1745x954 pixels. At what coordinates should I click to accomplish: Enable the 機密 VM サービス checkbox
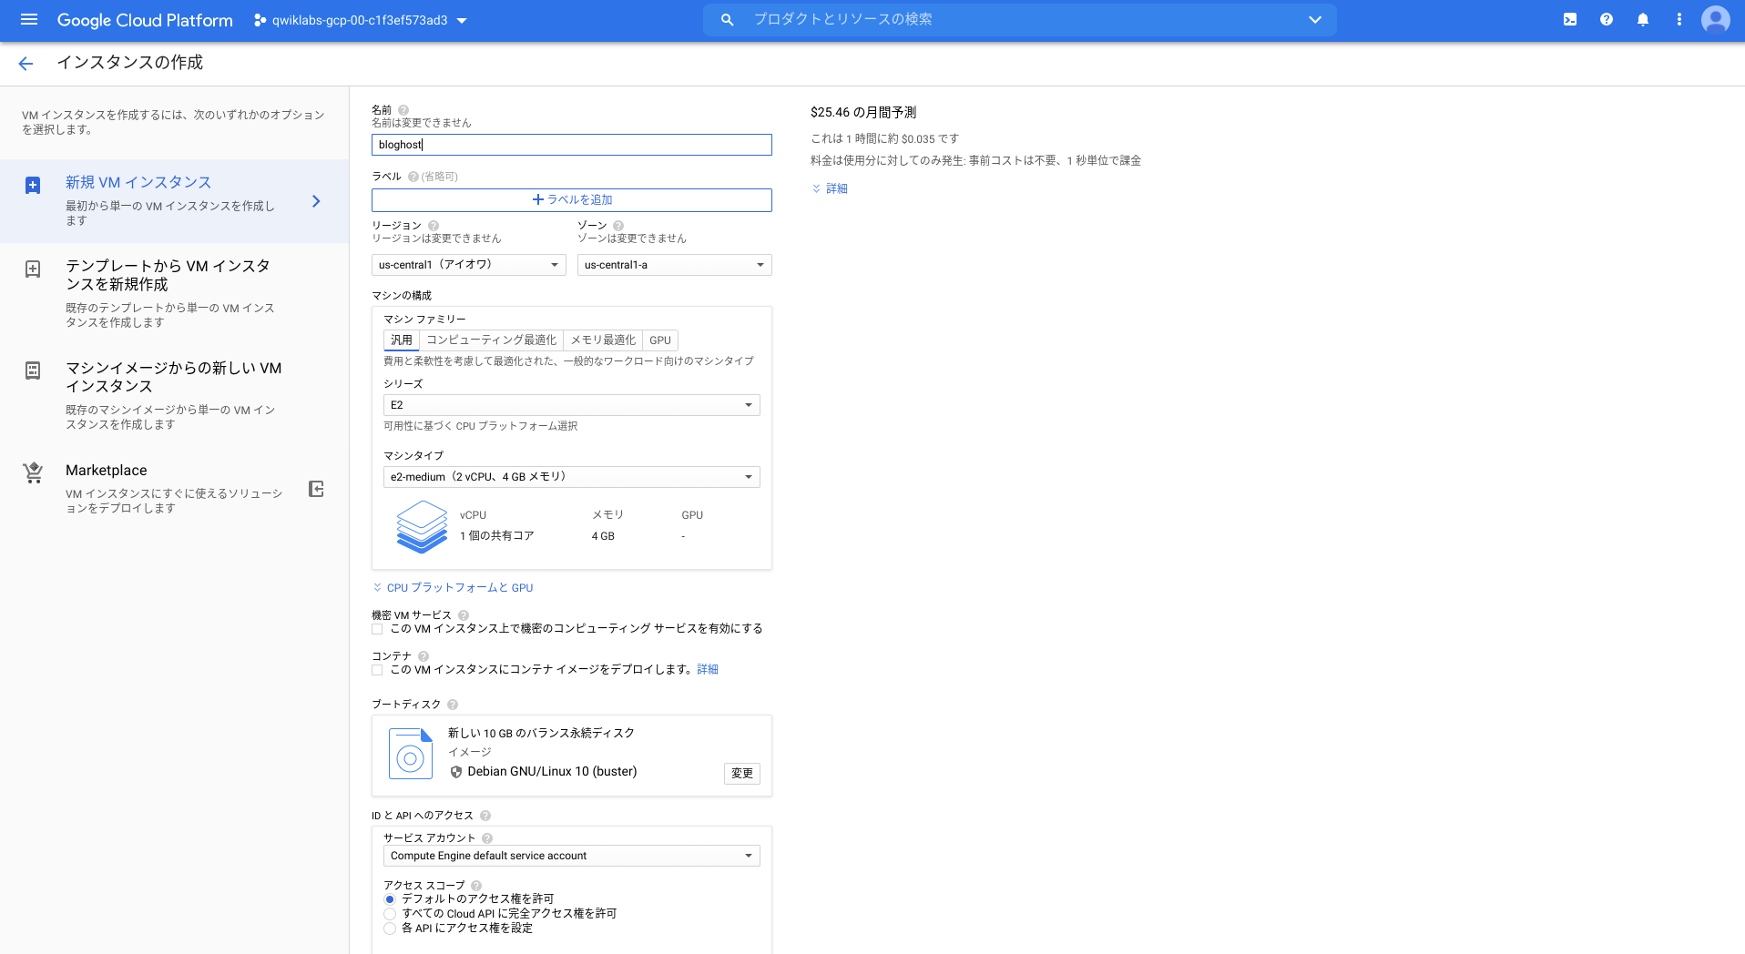pyautogui.click(x=377, y=629)
